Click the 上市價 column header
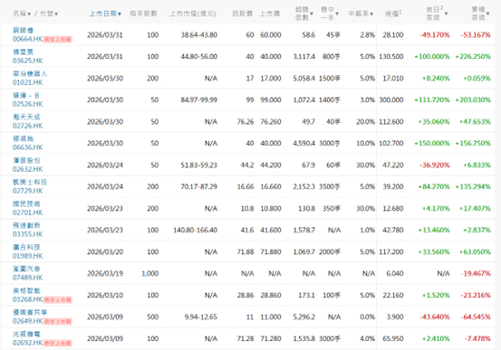 269,14
